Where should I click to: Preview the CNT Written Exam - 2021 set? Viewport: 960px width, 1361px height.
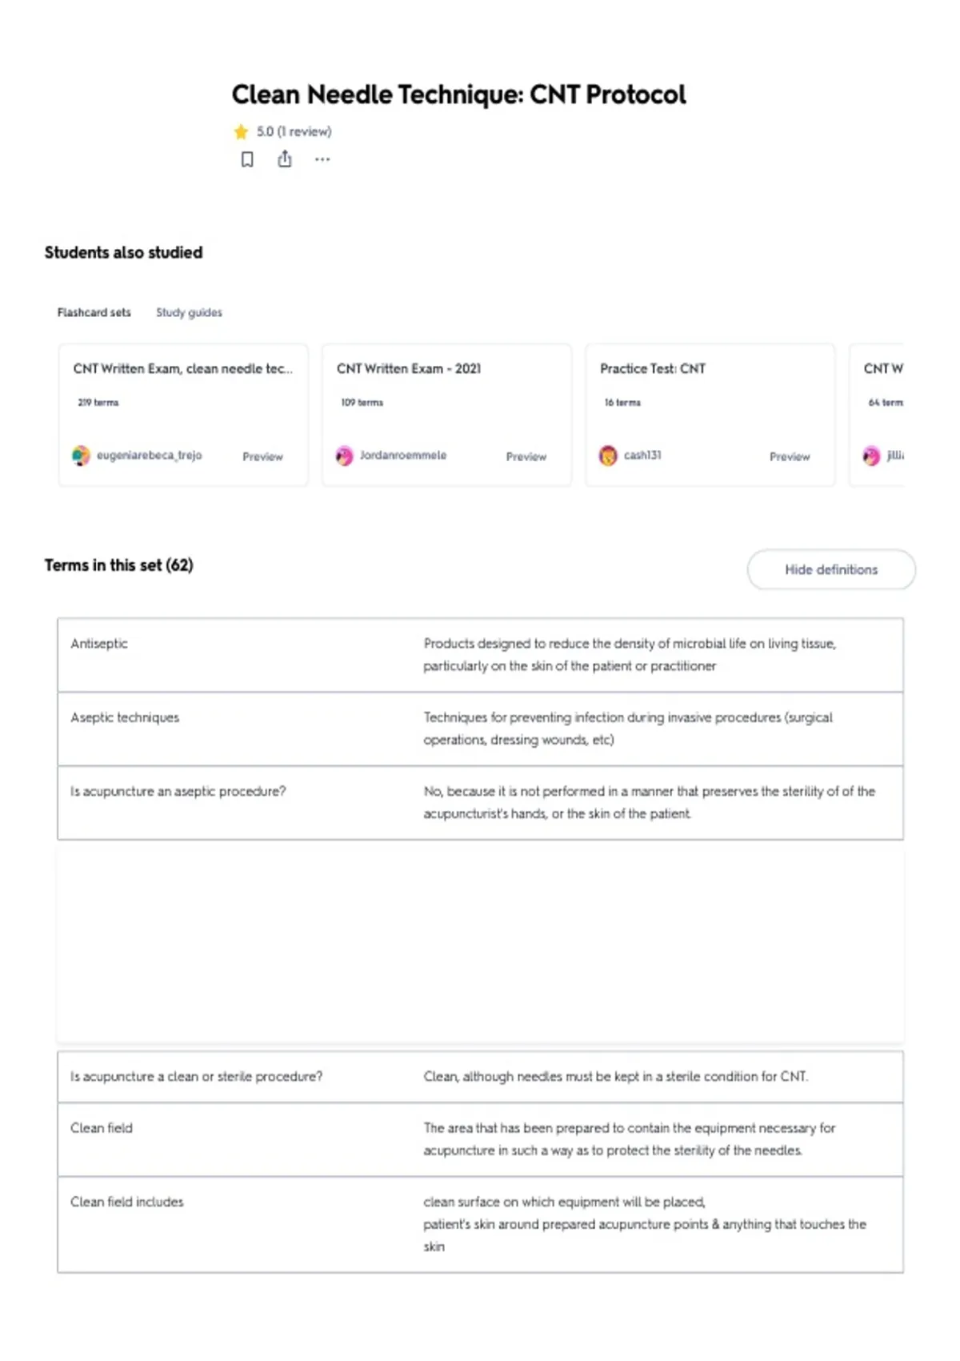526,456
